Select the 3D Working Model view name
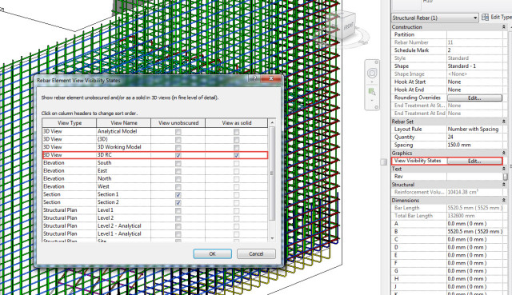 pyautogui.click(x=119, y=147)
